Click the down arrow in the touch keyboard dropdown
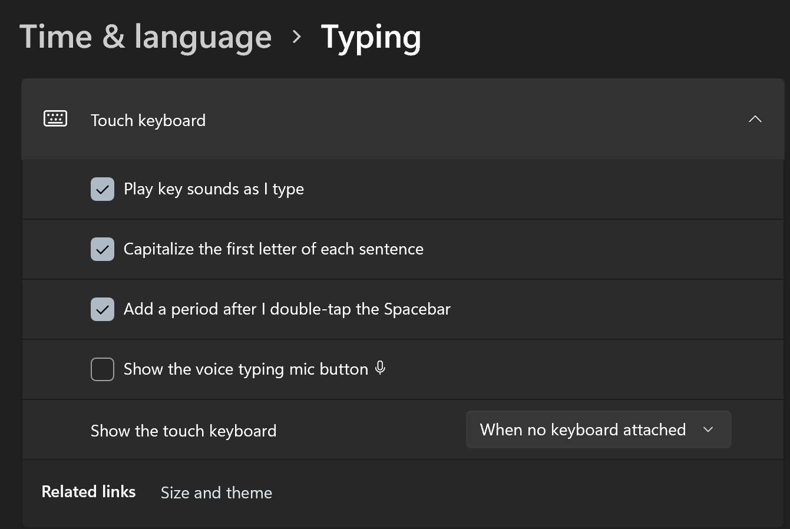The image size is (790, 529). pyautogui.click(x=708, y=430)
